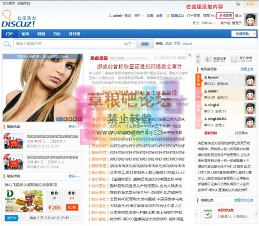Expand the 积分: 100141 dropdown
259x226 pixels.
[204, 23]
